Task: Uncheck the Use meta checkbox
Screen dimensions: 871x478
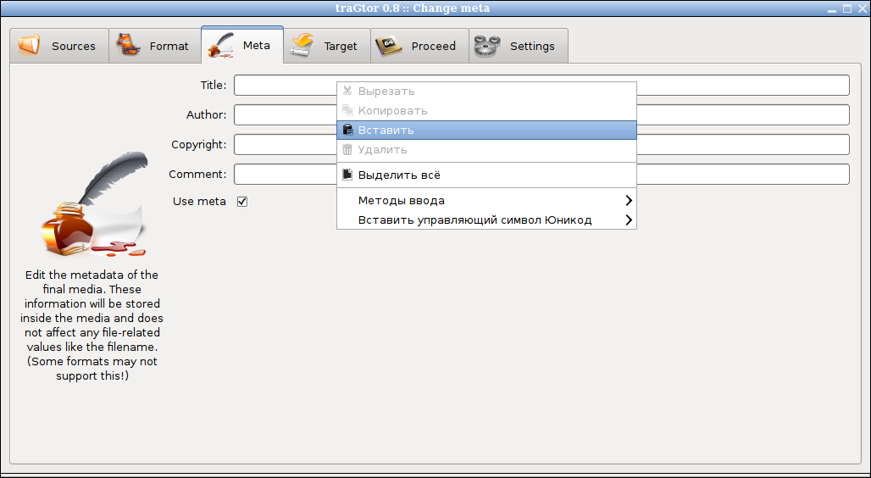Action: tap(242, 201)
